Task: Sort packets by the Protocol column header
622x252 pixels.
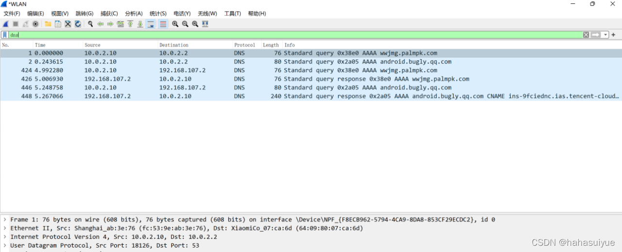Action: 247,45
